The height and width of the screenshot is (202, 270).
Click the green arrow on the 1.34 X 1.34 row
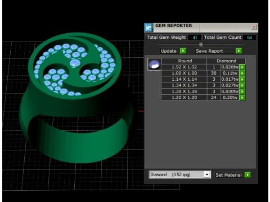[x=242, y=85]
